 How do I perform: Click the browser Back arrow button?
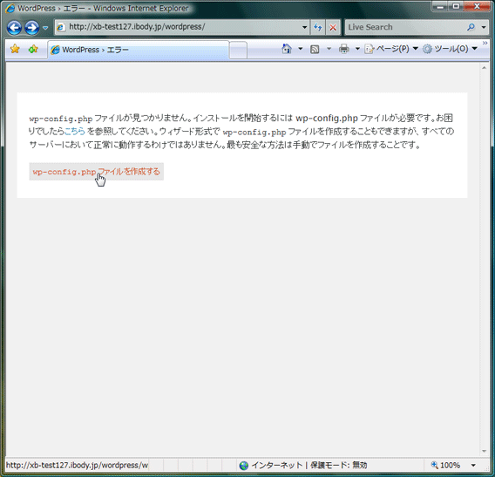tap(14, 28)
